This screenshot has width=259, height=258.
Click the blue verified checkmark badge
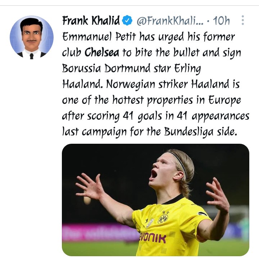click(x=127, y=21)
